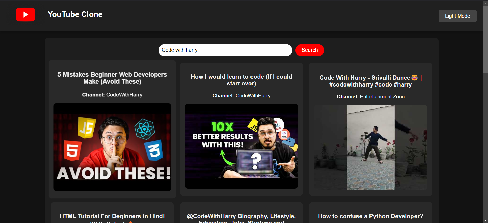
Task: Open the YouTube Clone title link
Action: click(75, 14)
